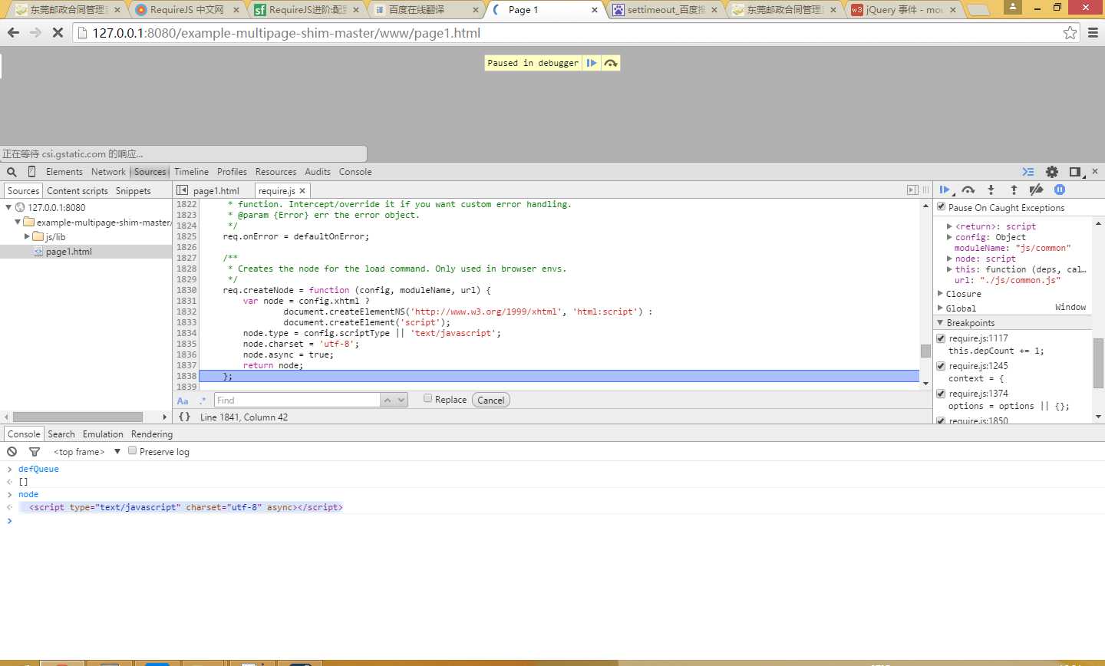Open DevTools search magnifier icon

[12, 172]
